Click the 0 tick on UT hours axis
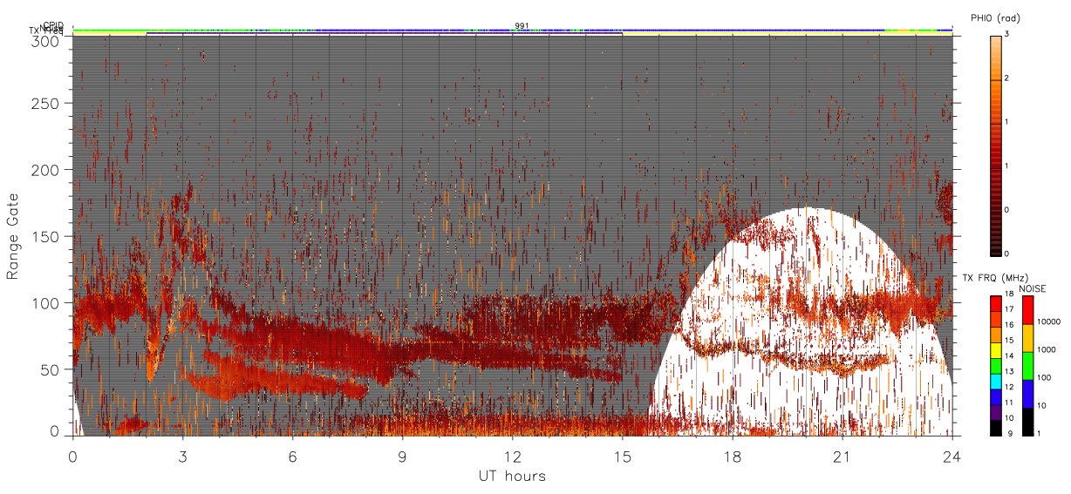This screenshot has height=494, width=1071. point(72,456)
